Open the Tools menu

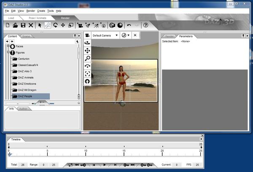(50, 11)
